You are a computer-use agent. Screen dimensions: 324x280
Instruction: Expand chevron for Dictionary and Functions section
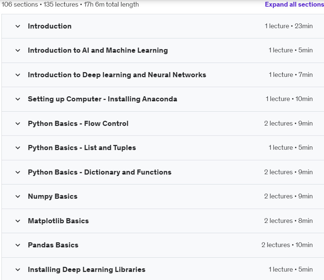[x=18, y=172]
